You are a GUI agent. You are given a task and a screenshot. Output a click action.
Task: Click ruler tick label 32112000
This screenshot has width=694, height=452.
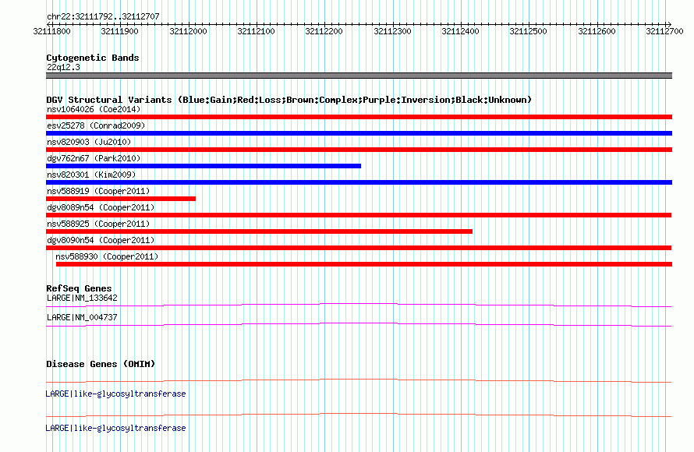pyautogui.click(x=188, y=31)
